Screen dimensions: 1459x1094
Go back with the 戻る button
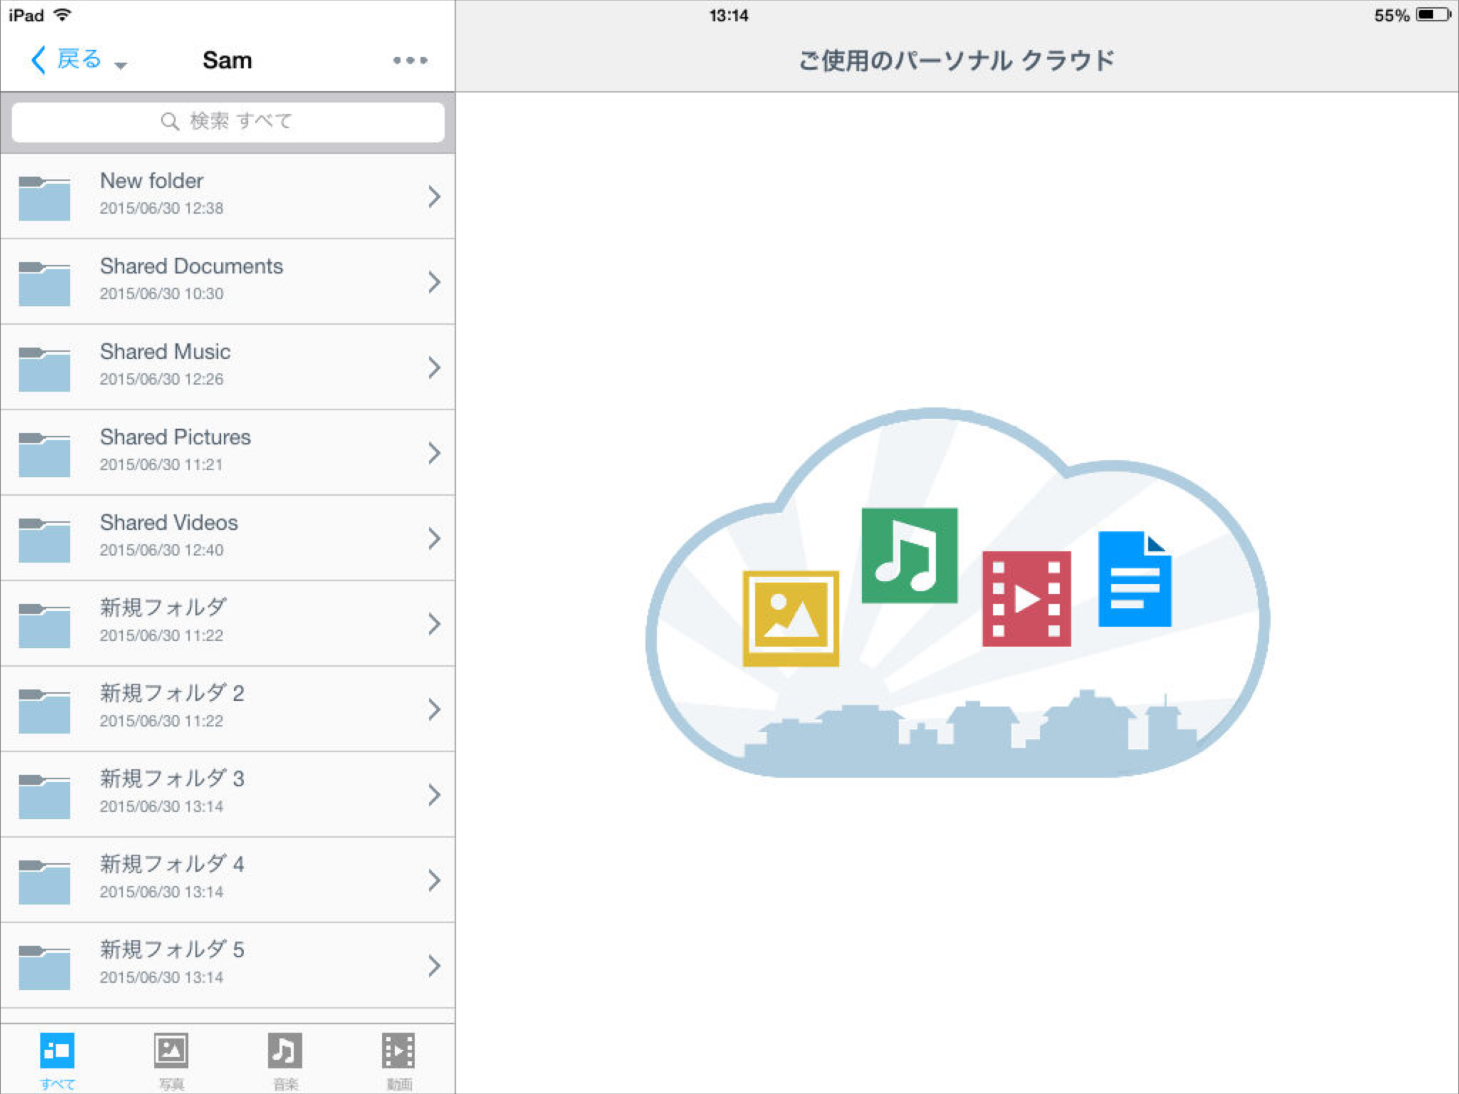coord(66,59)
